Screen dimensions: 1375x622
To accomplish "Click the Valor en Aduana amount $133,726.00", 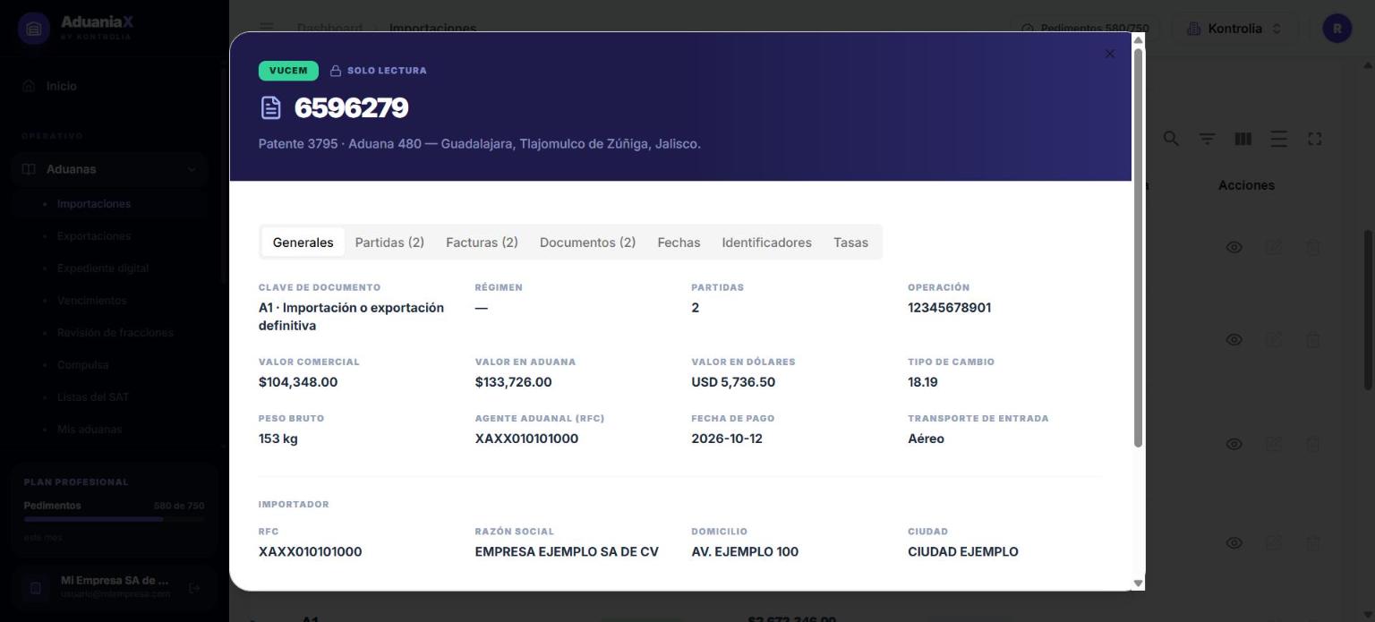I will [x=513, y=382].
